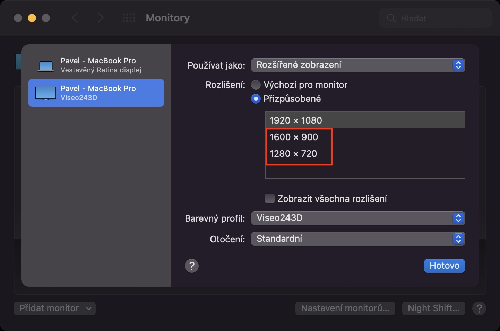Enable Zobrazit všechna rozlišení checkbox

coord(270,198)
